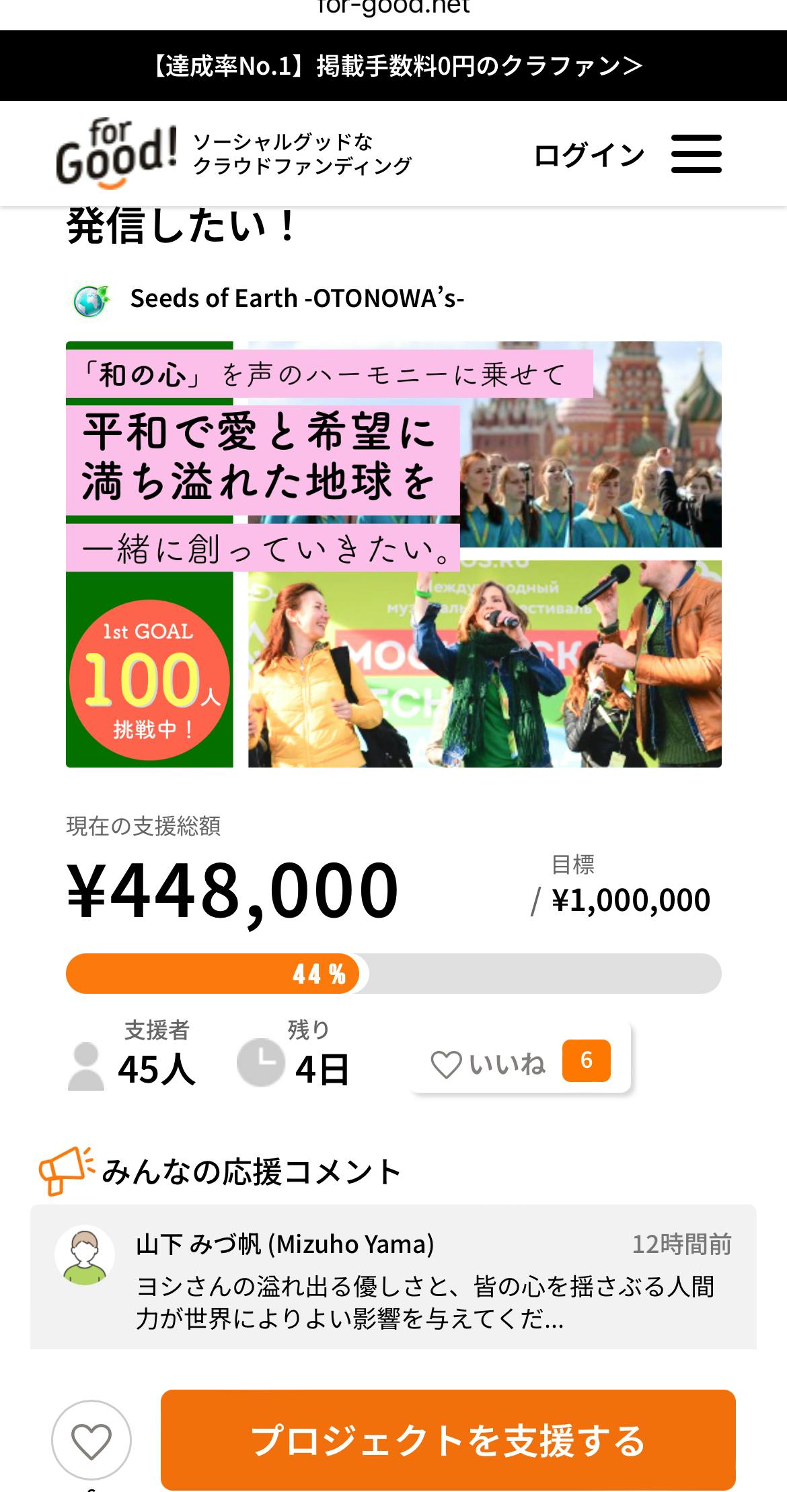
Task: Open the top banner 掲載手数料0円のクラファン
Action: tap(394, 66)
